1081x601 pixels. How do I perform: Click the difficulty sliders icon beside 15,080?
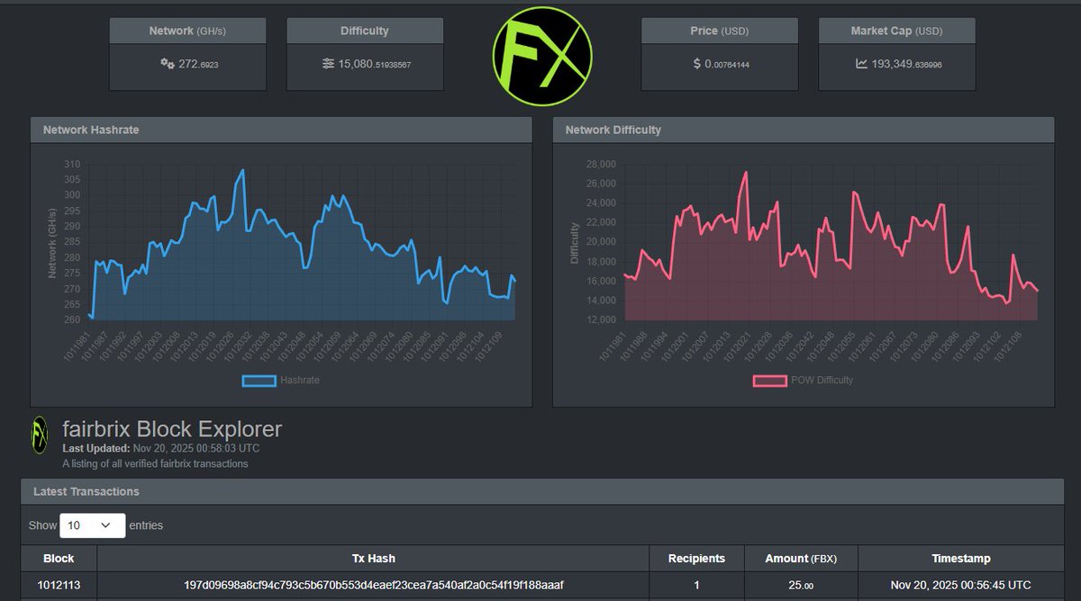click(329, 64)
